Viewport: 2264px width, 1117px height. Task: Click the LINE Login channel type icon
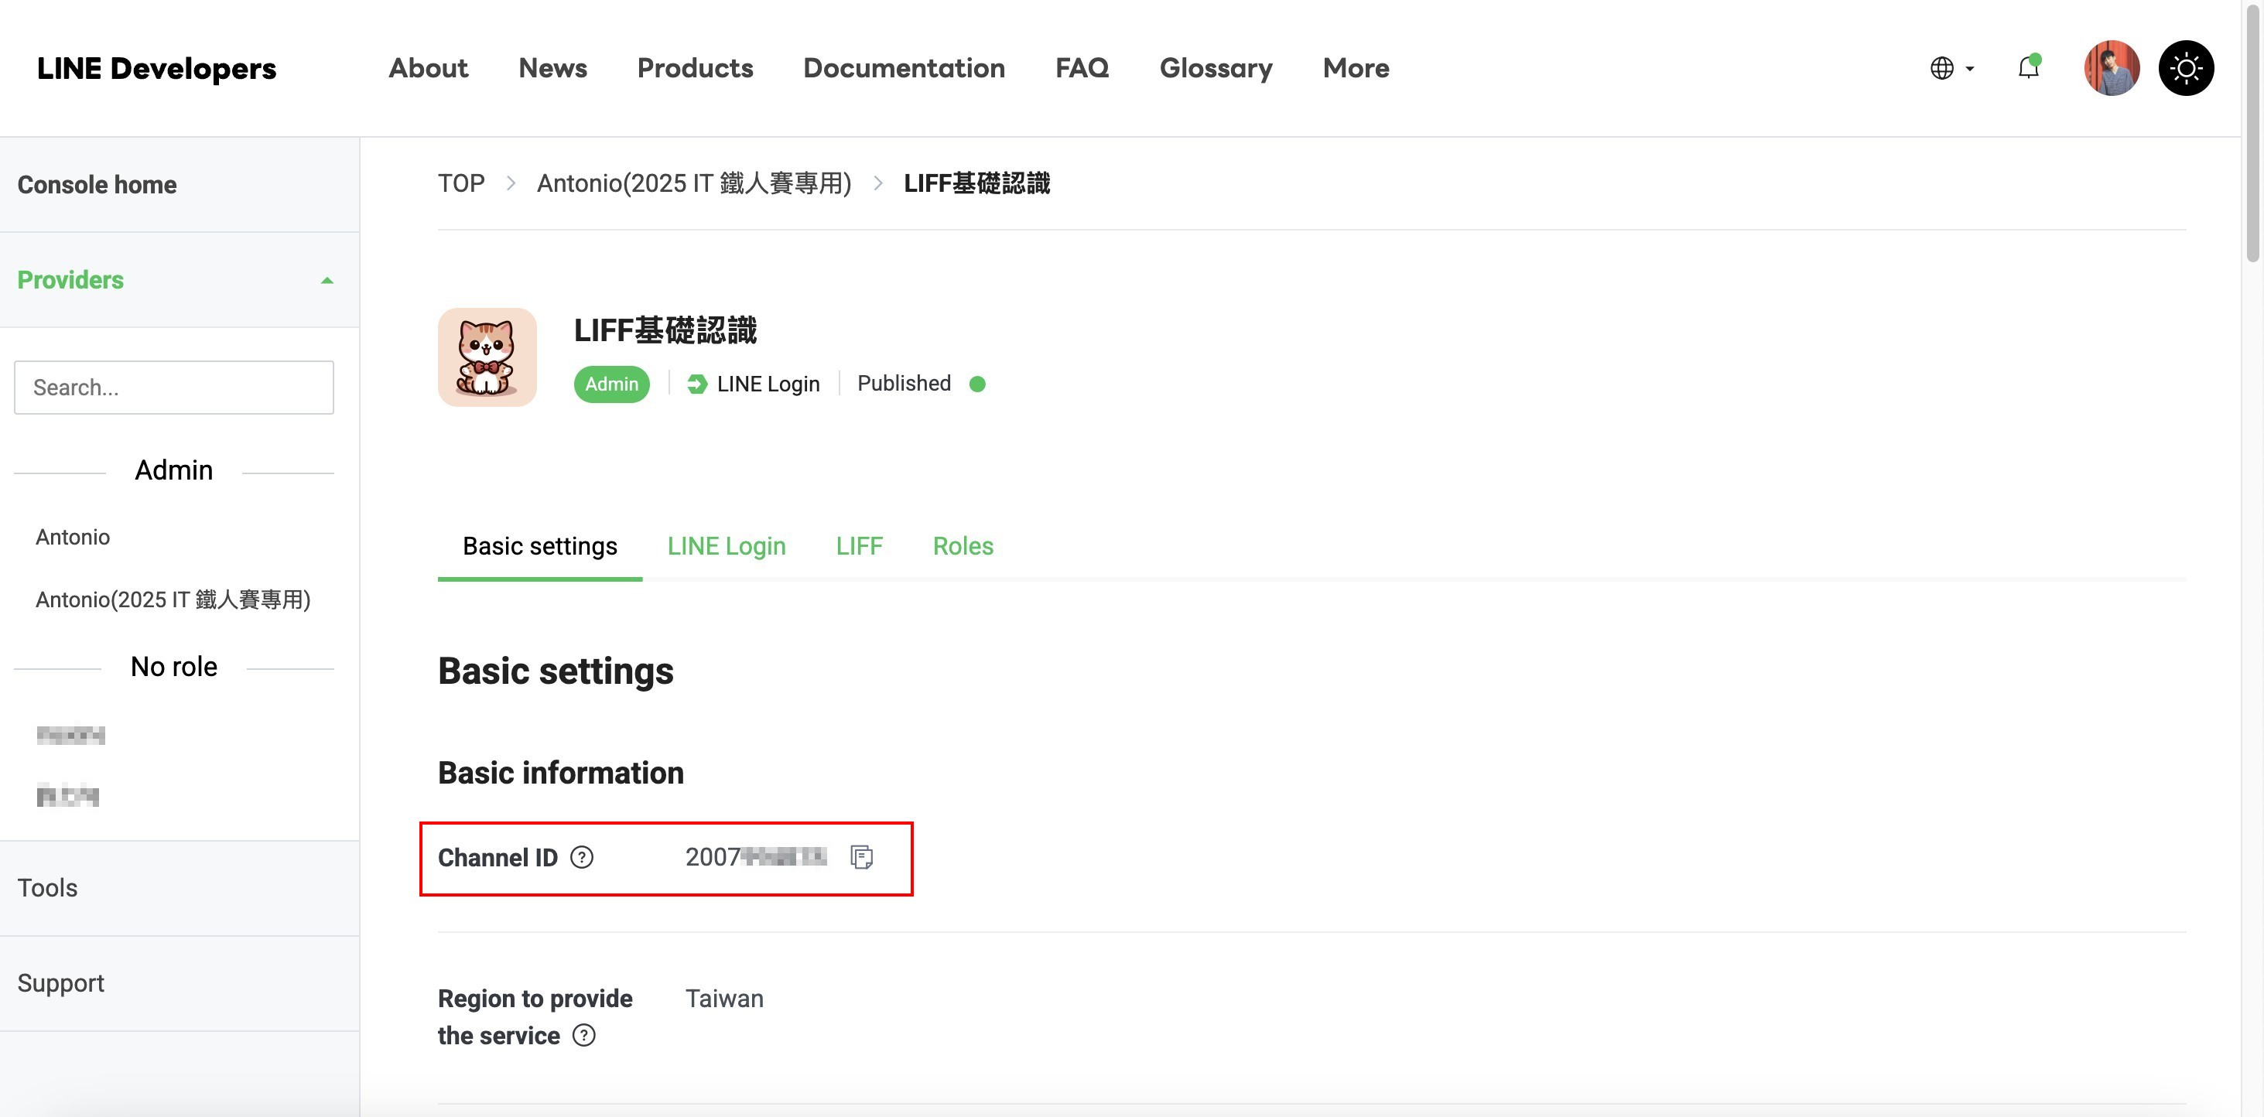tap(696, 384)
